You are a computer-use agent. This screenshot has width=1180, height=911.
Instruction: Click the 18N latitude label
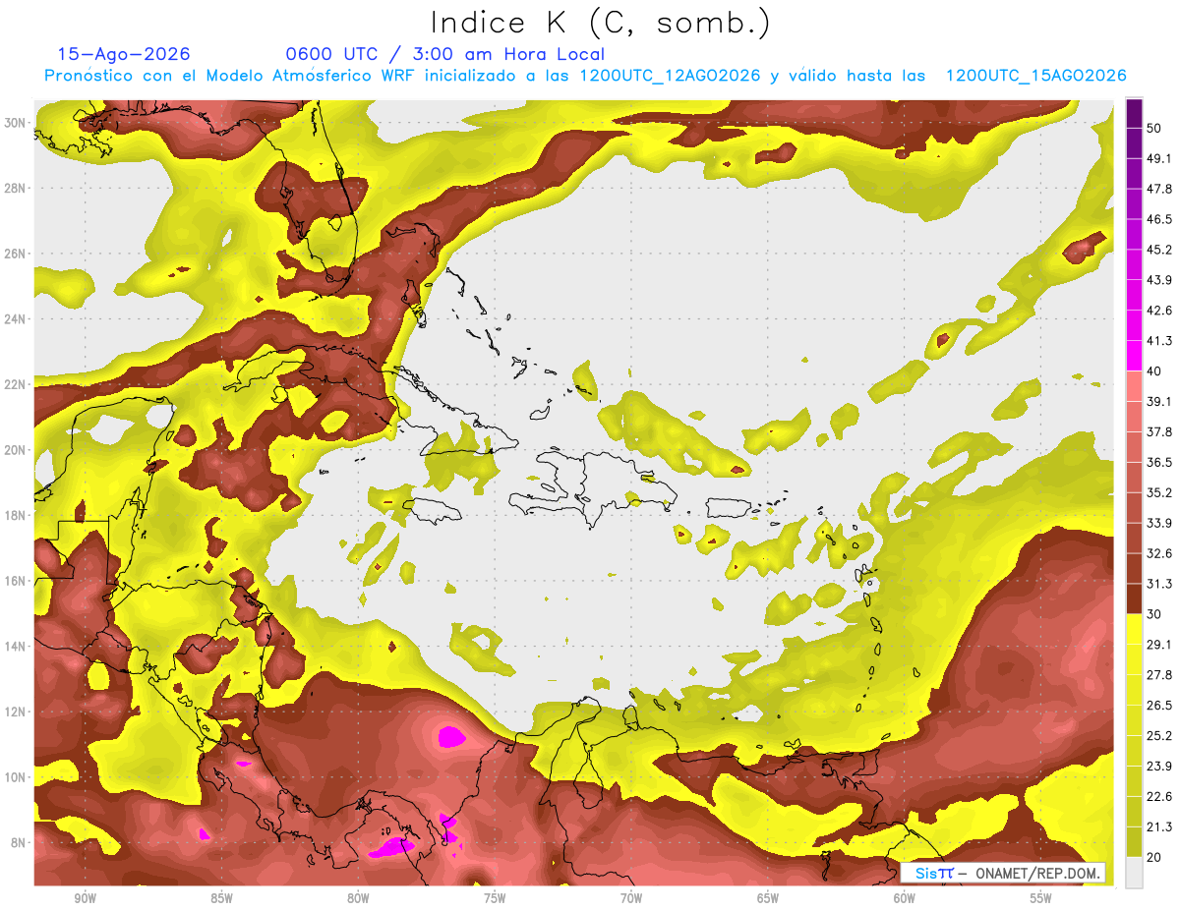tap(16, 515)
